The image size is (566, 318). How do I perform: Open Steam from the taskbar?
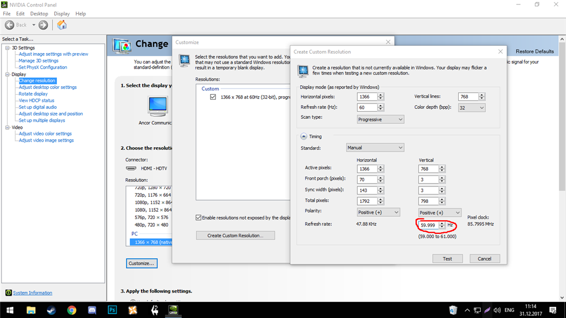click(x=51, y=310)
